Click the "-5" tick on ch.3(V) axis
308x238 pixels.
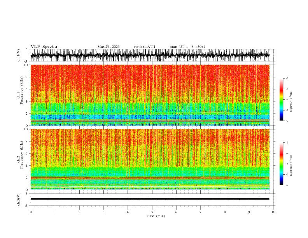(26, 206)
